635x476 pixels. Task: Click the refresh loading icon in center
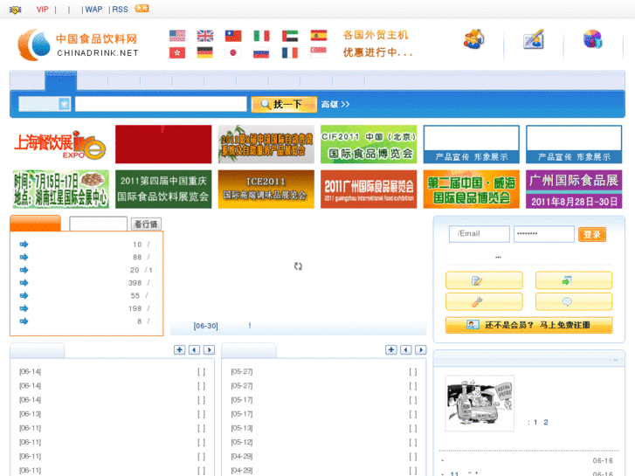(x=298, y=266)
